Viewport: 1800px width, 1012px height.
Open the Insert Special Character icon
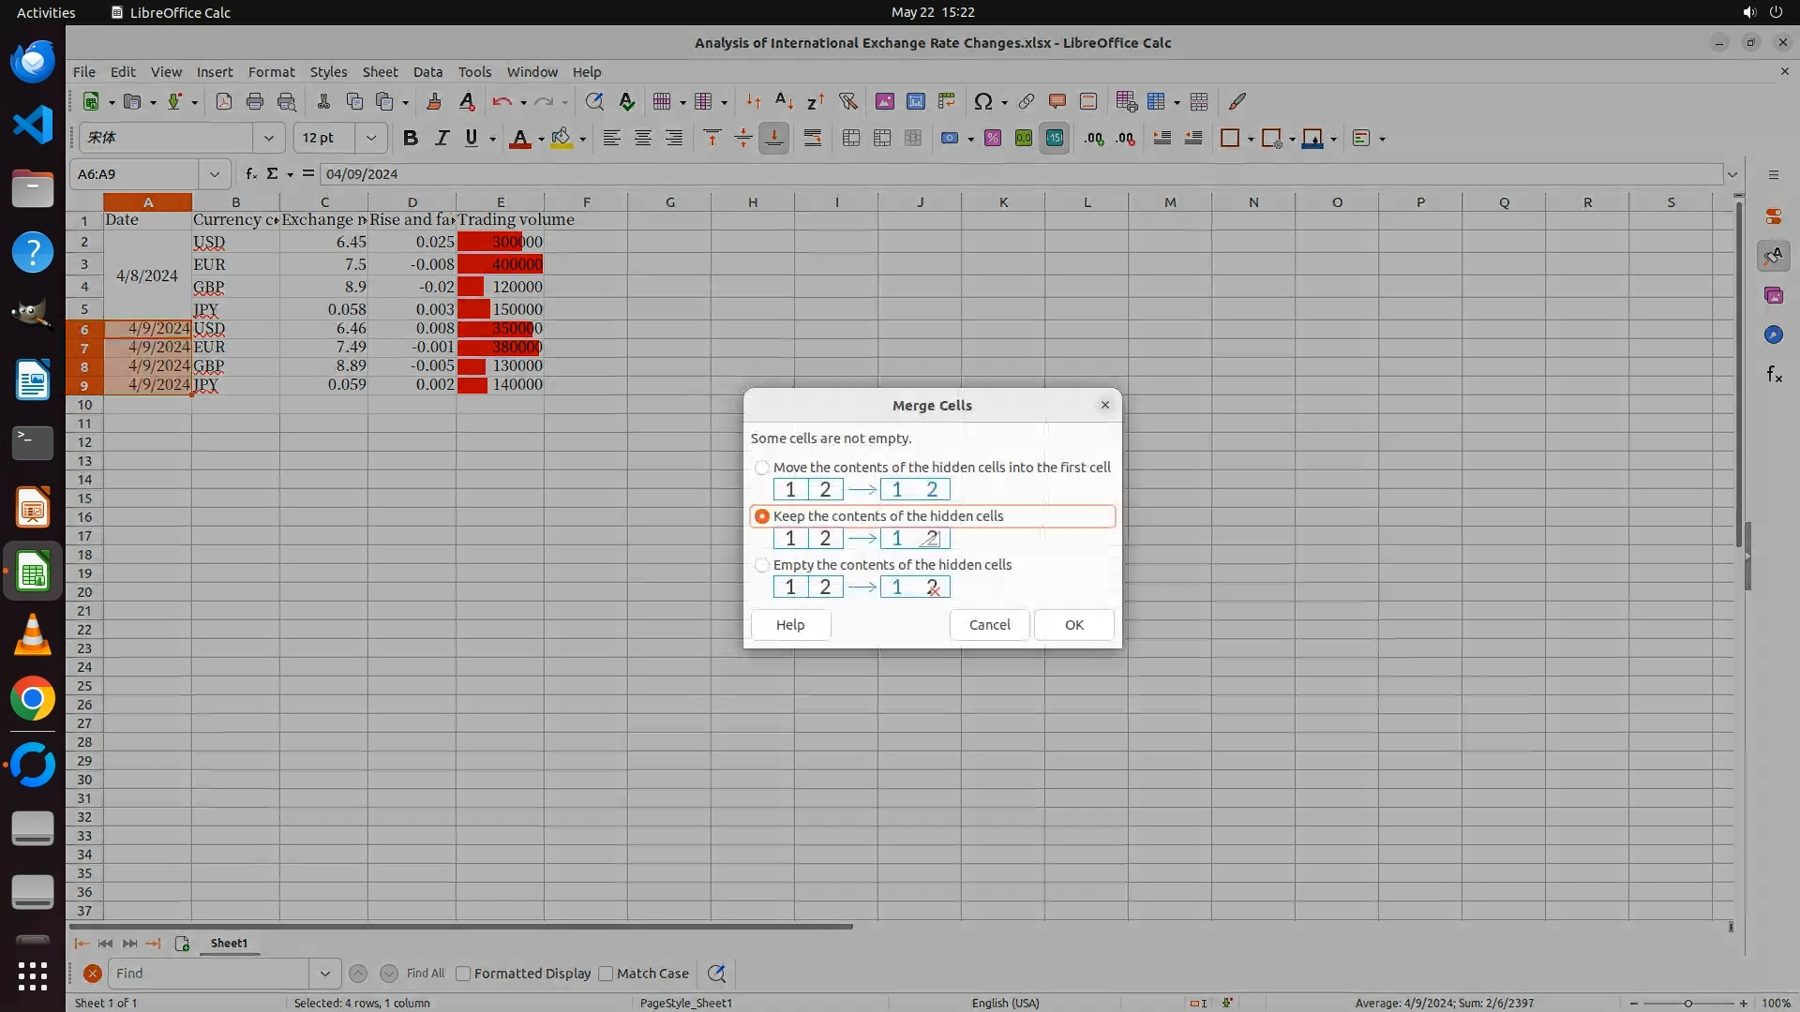[982, 102]
